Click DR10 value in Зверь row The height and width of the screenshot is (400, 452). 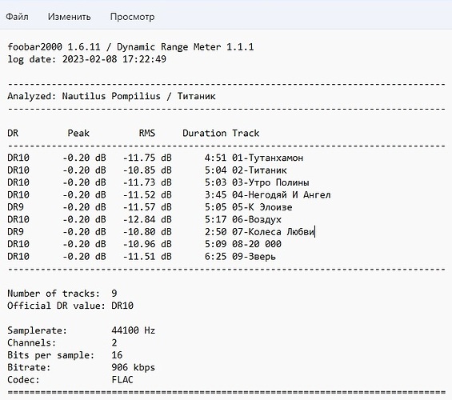click(18, 257)
